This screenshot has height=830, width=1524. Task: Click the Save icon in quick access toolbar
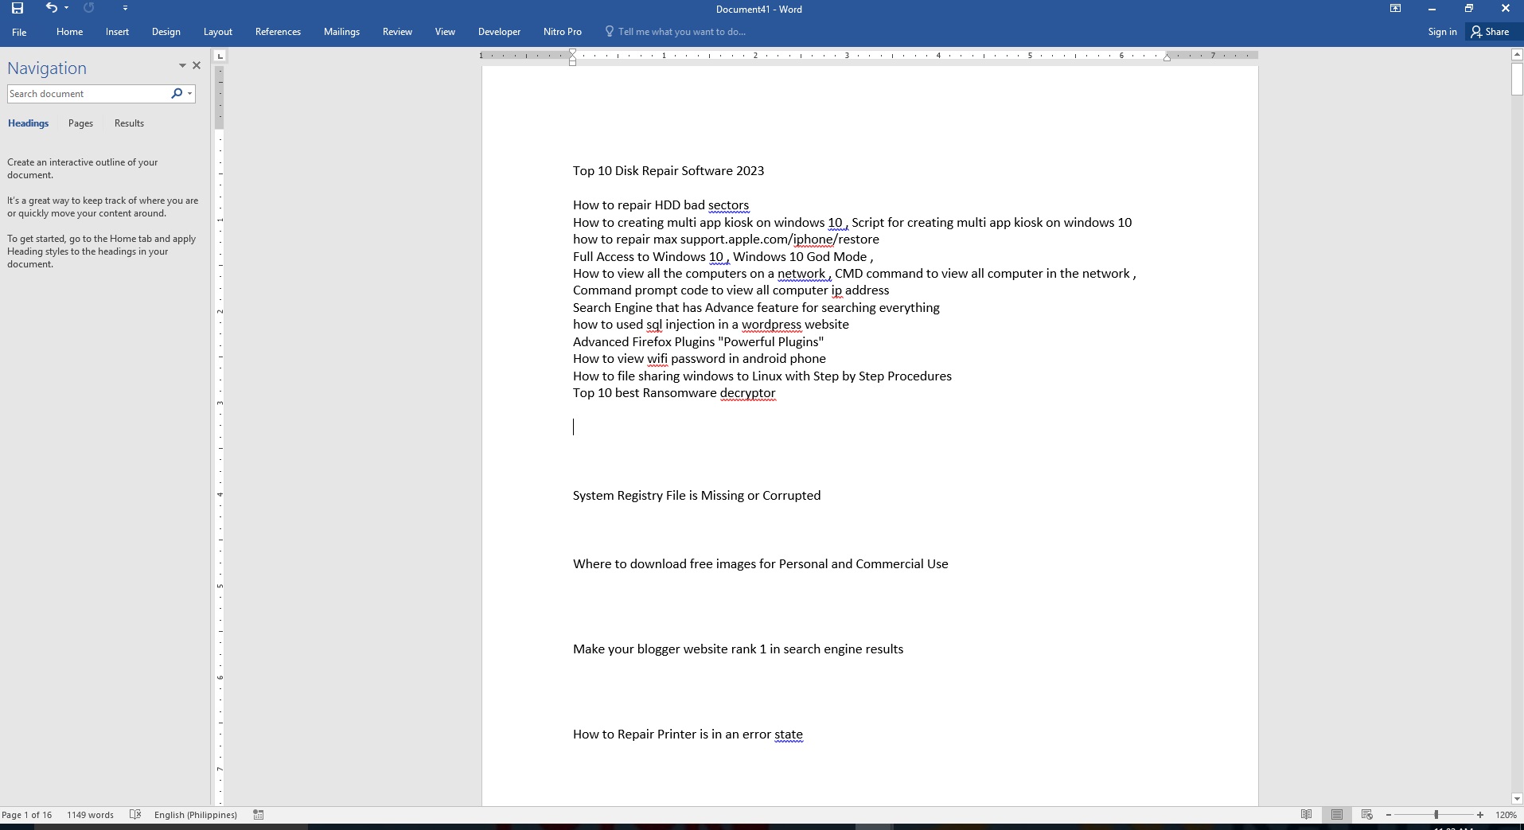click(x=17, y=8)
